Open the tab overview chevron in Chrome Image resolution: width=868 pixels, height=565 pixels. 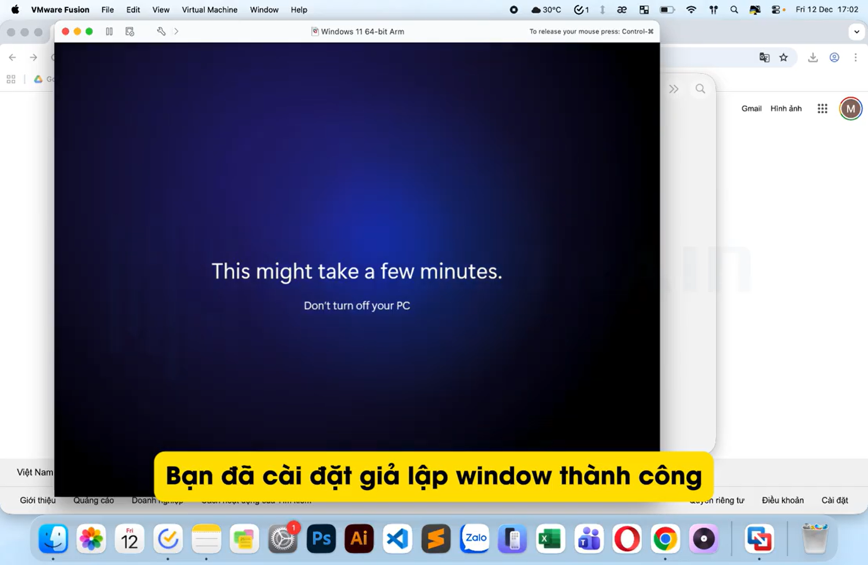click(x=857, y=31)
